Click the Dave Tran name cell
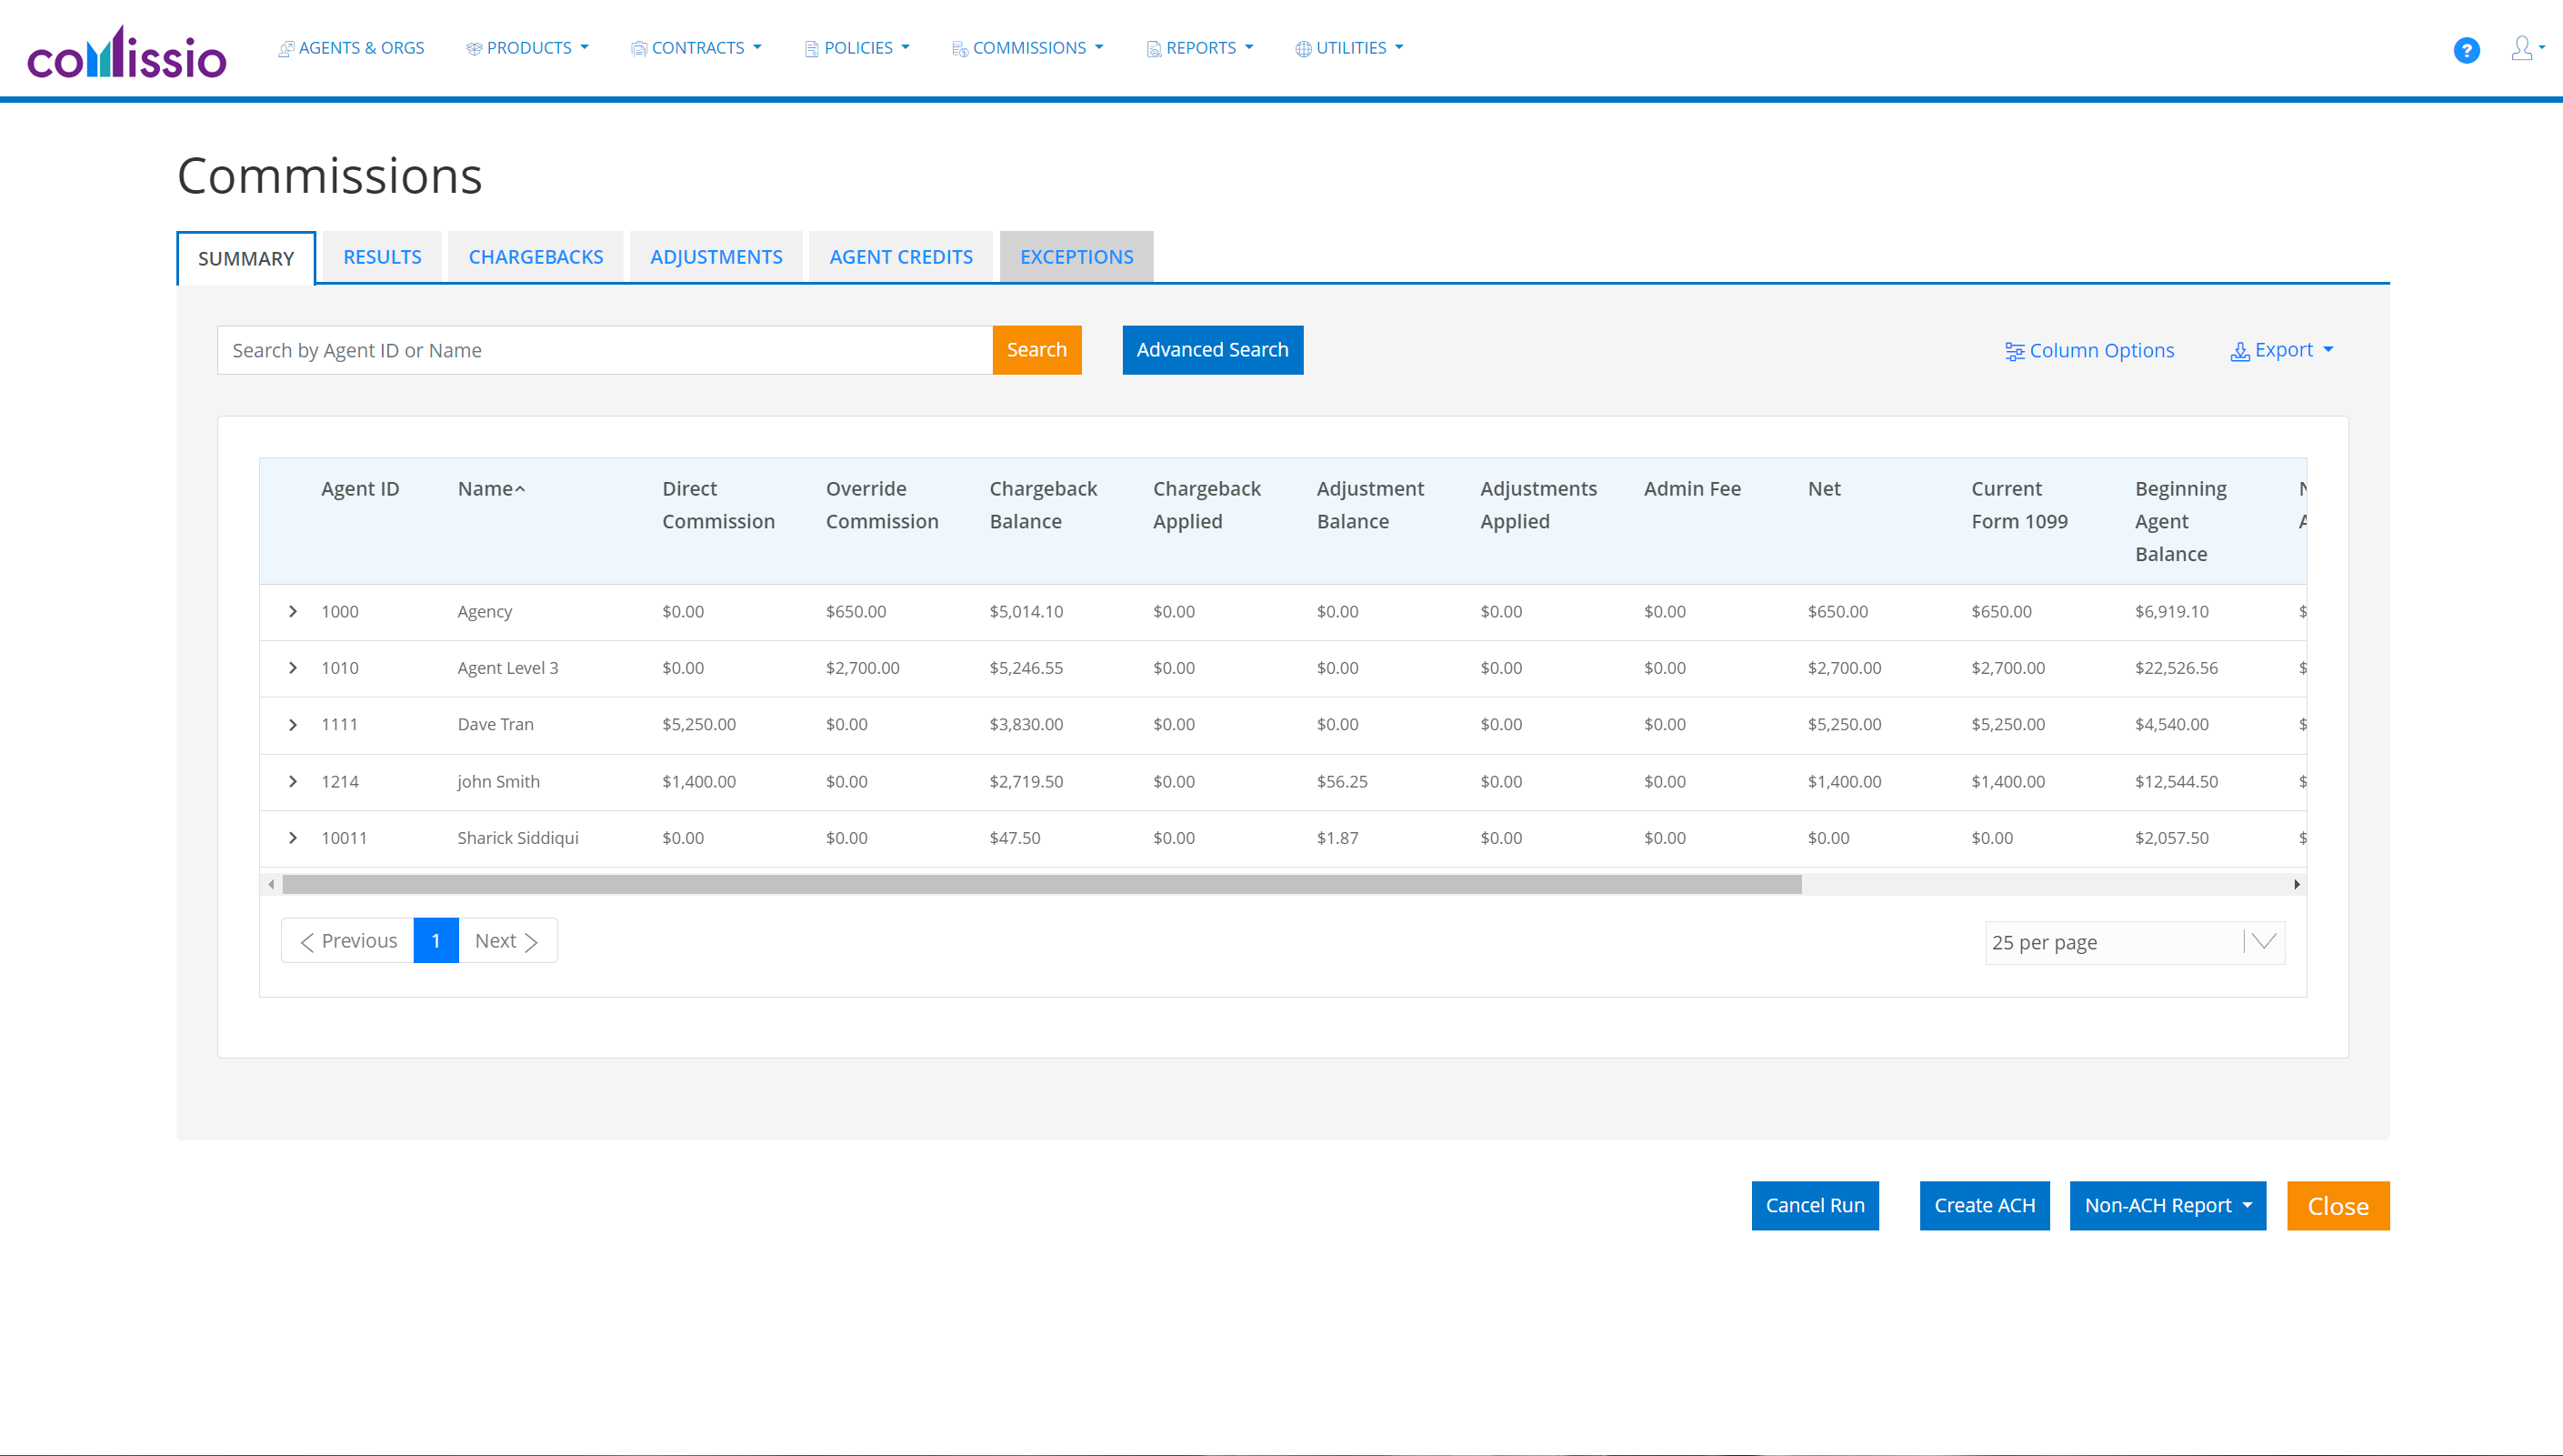Screen dimensions: 2563x1456 pyautogui.click(x=495, y=724)
